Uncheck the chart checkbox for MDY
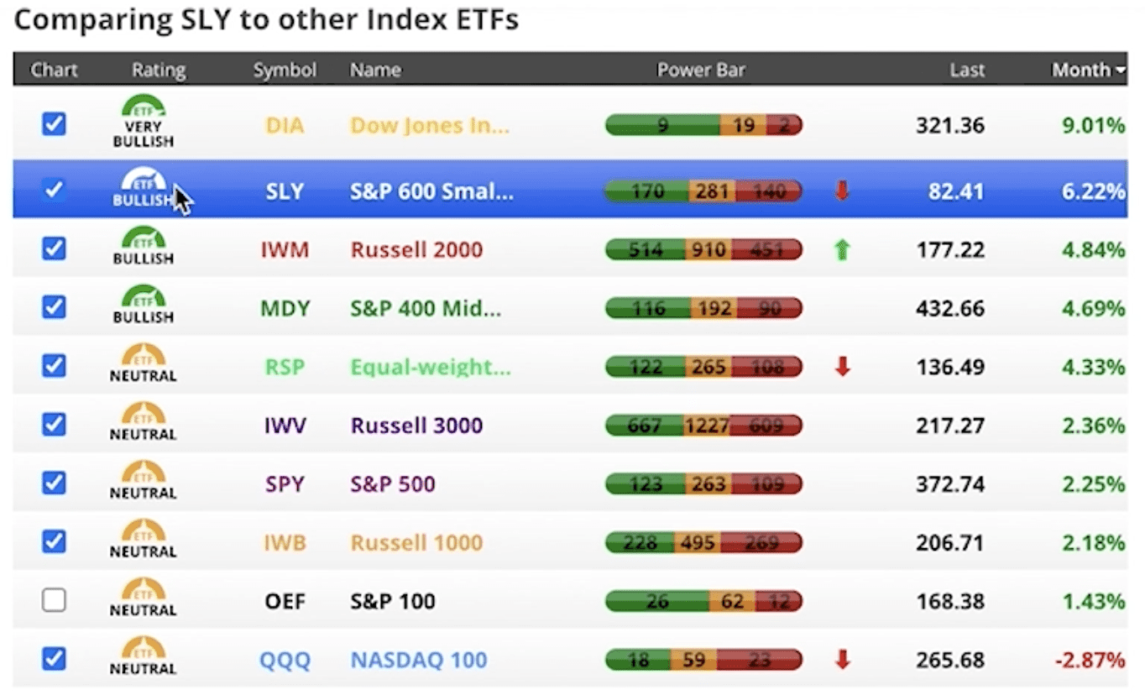This screenshot has height=700, width=1145. (x=54, y=307)
